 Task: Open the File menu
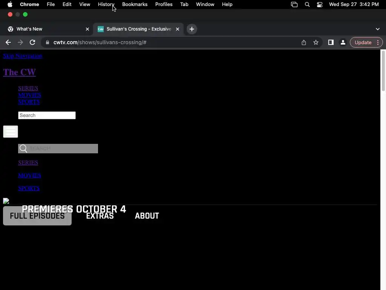point(51,5)
